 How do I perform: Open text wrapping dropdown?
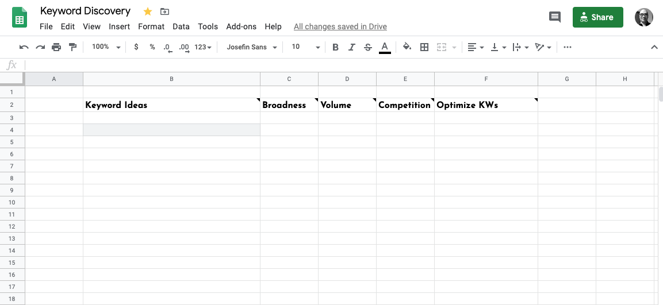tap(520, 47)
